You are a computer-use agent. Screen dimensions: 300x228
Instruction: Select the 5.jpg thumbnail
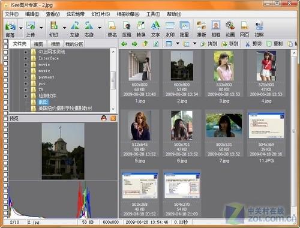pyautogui.click(x=140, y=136)
